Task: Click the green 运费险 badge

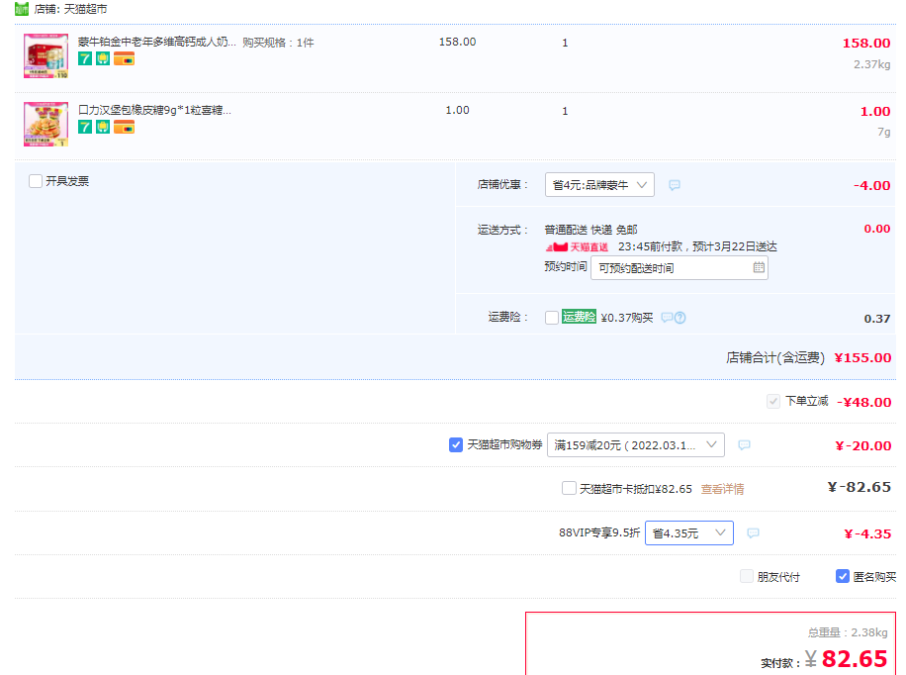Action: point(579,317)
